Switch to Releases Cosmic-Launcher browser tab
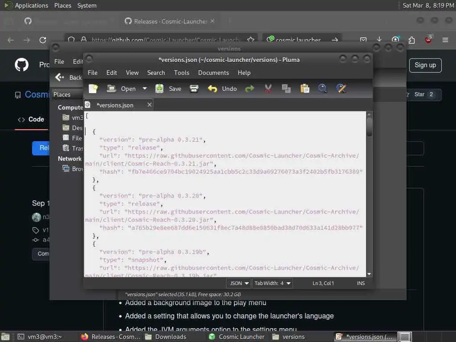This screenshot has height=342, width=456. [170, 21]
